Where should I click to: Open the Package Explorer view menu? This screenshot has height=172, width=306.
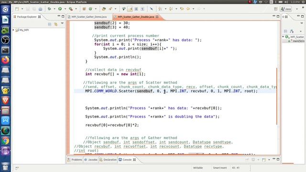tap(62, 23)
